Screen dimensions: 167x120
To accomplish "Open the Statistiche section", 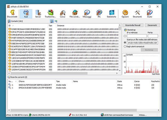I will [111, 14].
